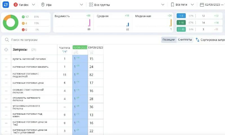The image size is (225, 135).
Task: Click the dash marker for купить натяжной потолок
Action: [6, 59]
